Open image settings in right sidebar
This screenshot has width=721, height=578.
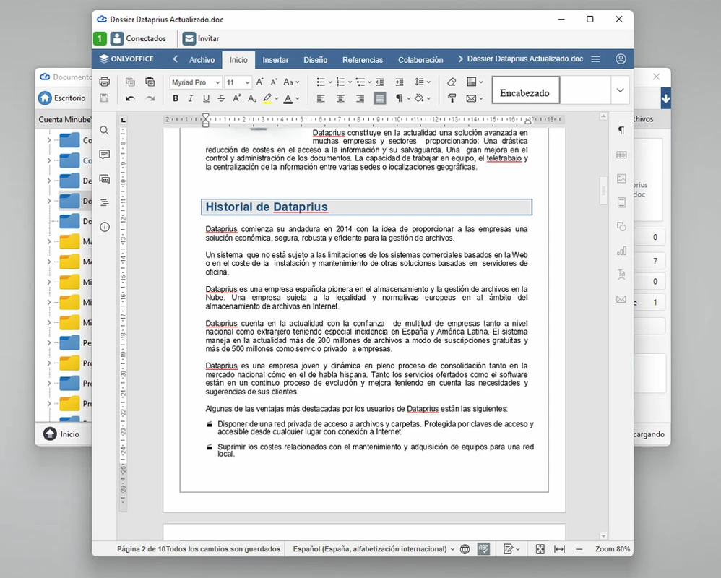(x=621, y=178)
